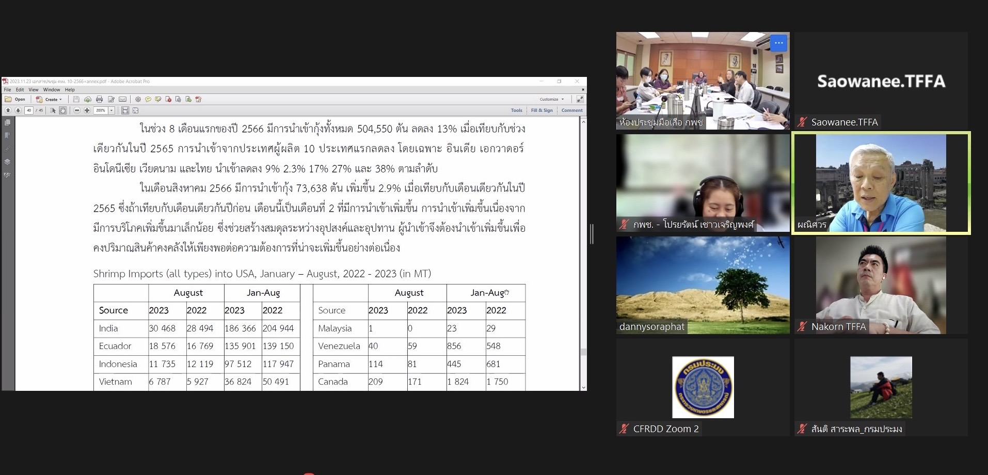
Task: Open the Bookmarks panel in the sidebar
Action: click(x=7, y=135)
